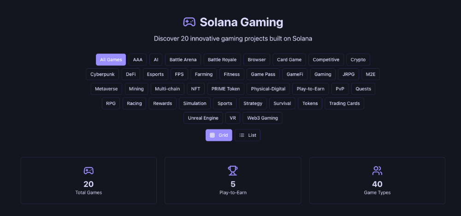Click the grid icon in Grid button
The image size is (461, 216).
pyautogui.click(x=212, y=135)
